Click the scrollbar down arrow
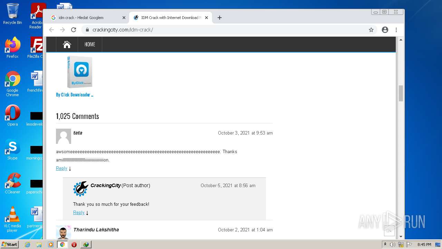The height and width of the screenshot is (249, 442). tap(401, 237)
